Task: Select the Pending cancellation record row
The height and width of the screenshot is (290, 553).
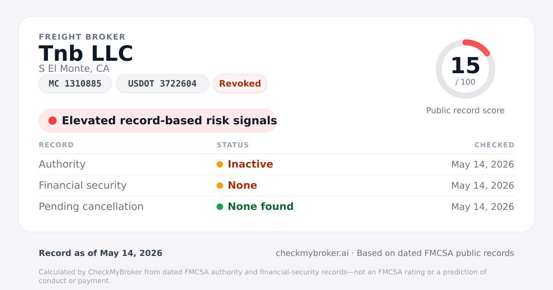Action: pos(276,207)
